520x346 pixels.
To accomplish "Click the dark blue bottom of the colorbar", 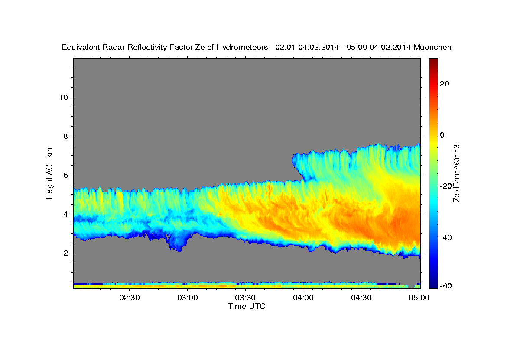I will [x=433, y=283].
